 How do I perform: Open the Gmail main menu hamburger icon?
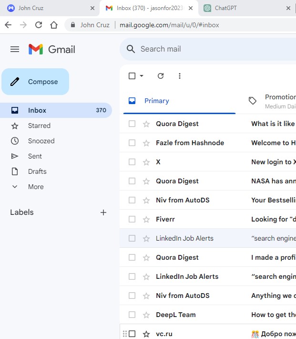point(15,49)
